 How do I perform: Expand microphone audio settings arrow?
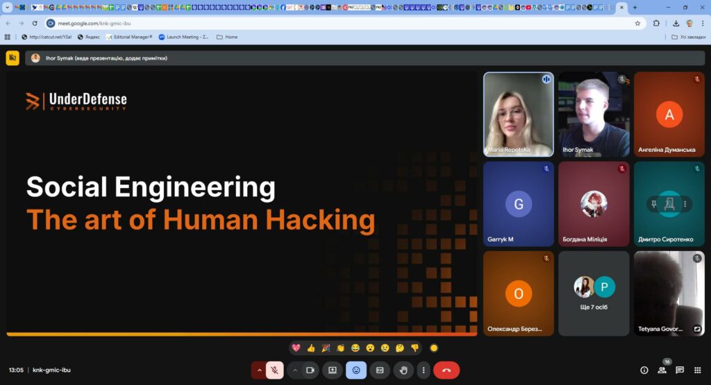point(260,370)
